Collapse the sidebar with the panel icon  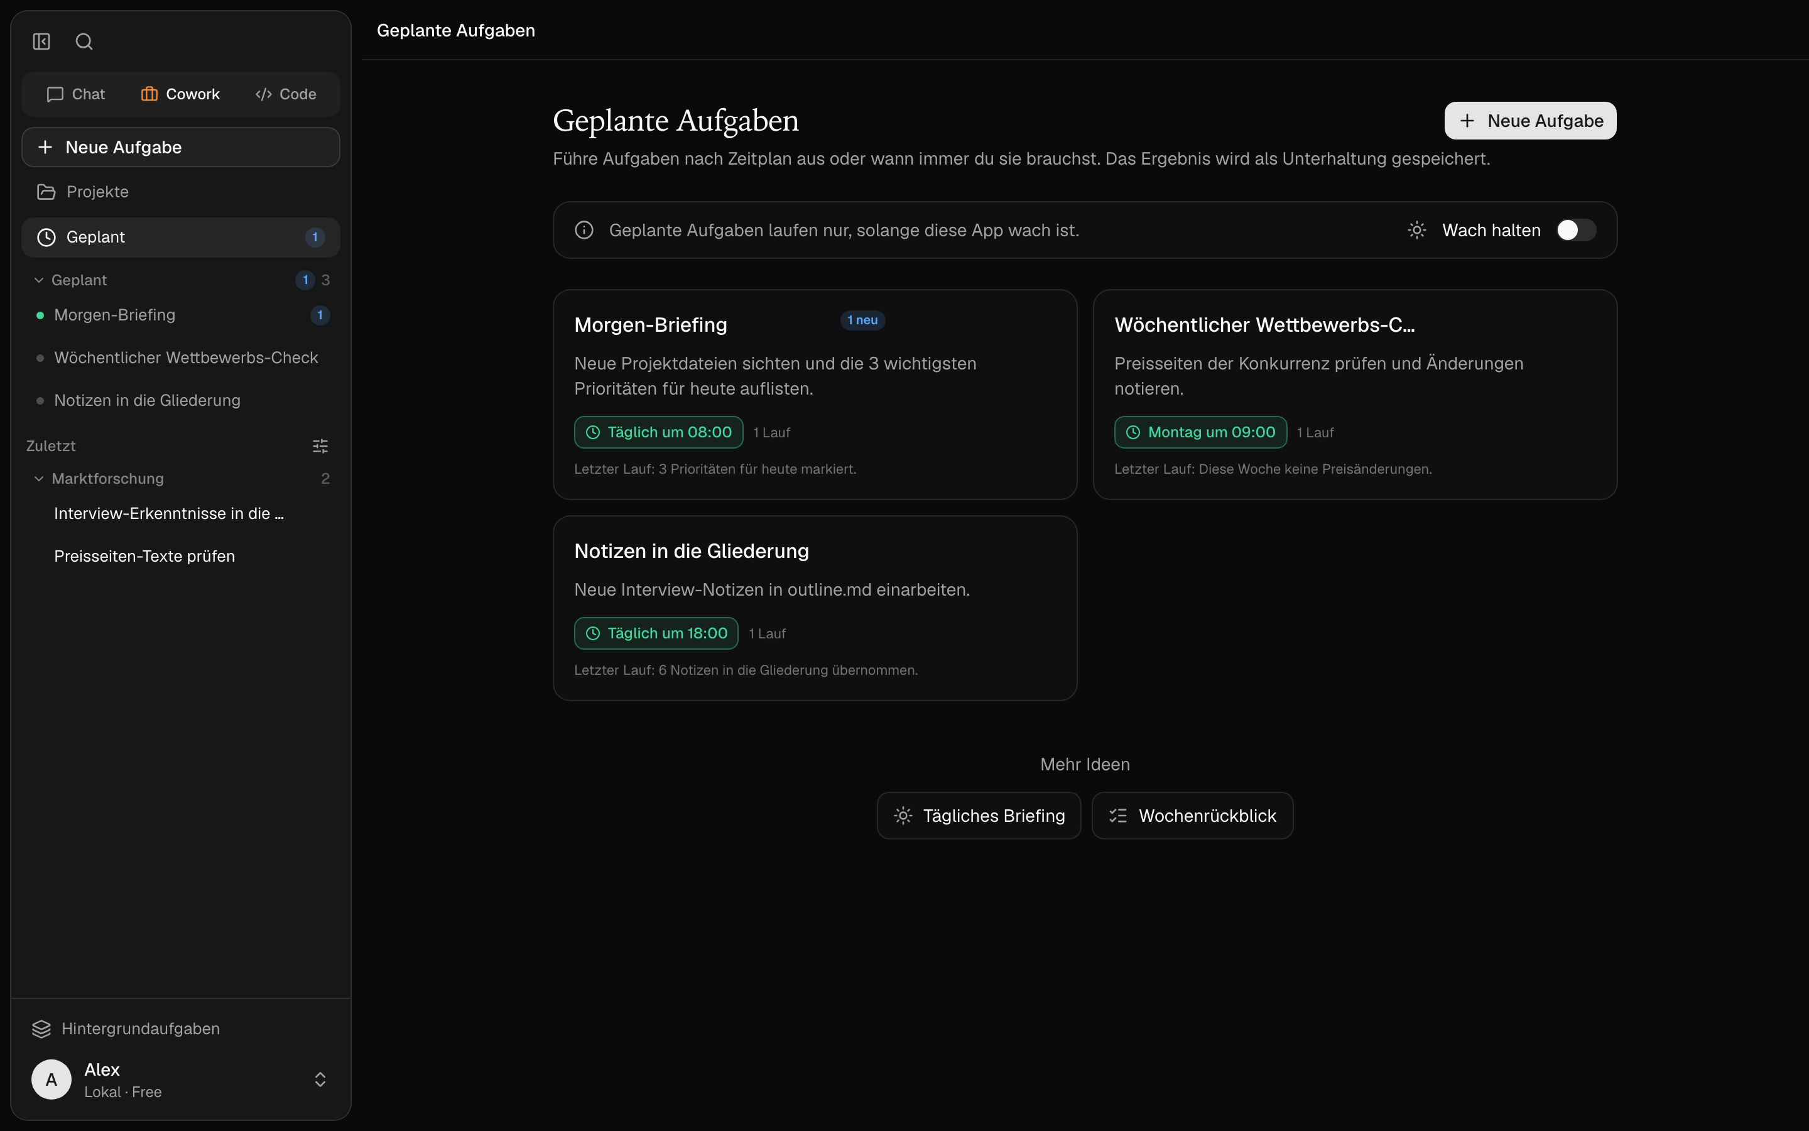tap(41, 41)
